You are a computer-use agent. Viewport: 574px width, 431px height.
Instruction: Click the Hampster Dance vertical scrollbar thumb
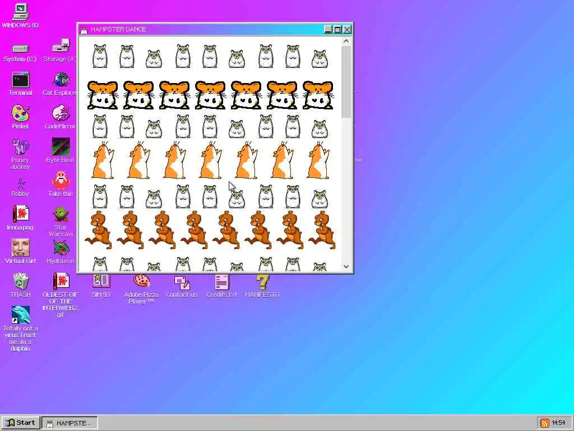(346, 82)
